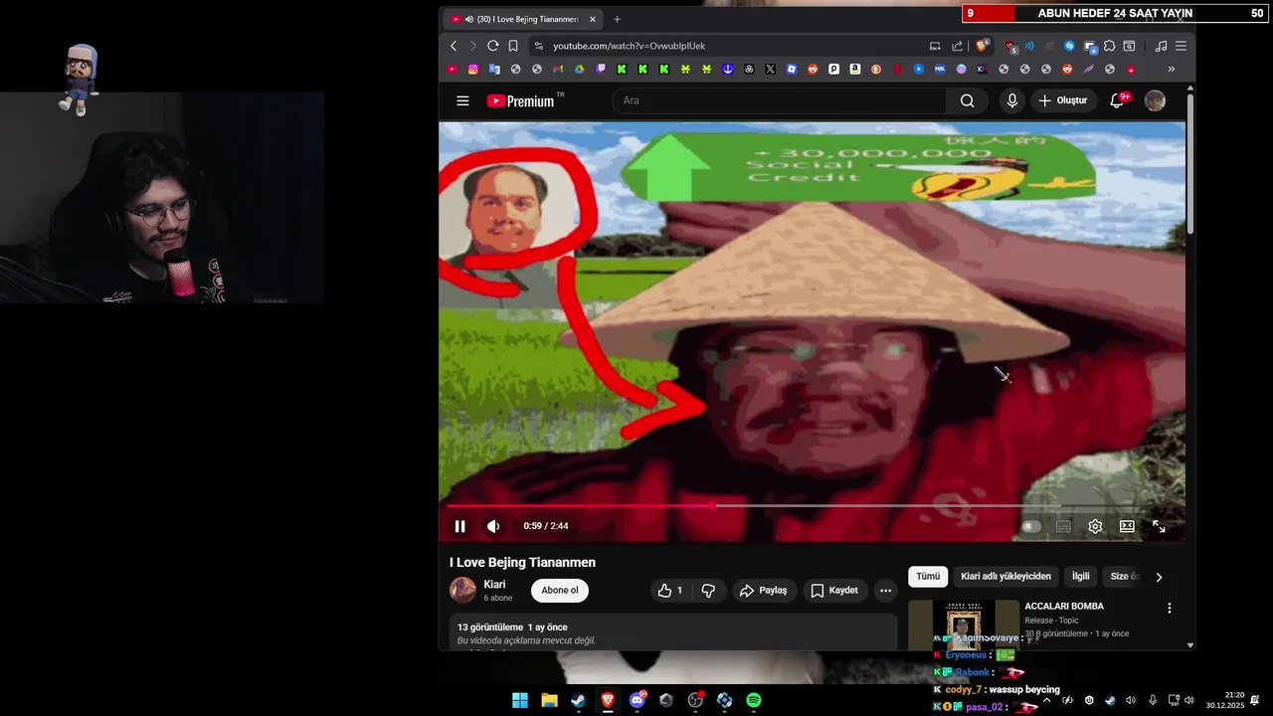Select the Tümü filter chip

click(x=928, y=577)
